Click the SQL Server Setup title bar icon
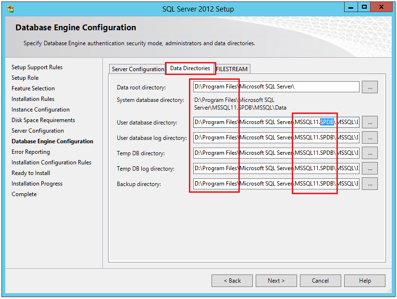Image resolution: width=397 pixels, height=299 pixels. tap(11, 9)
